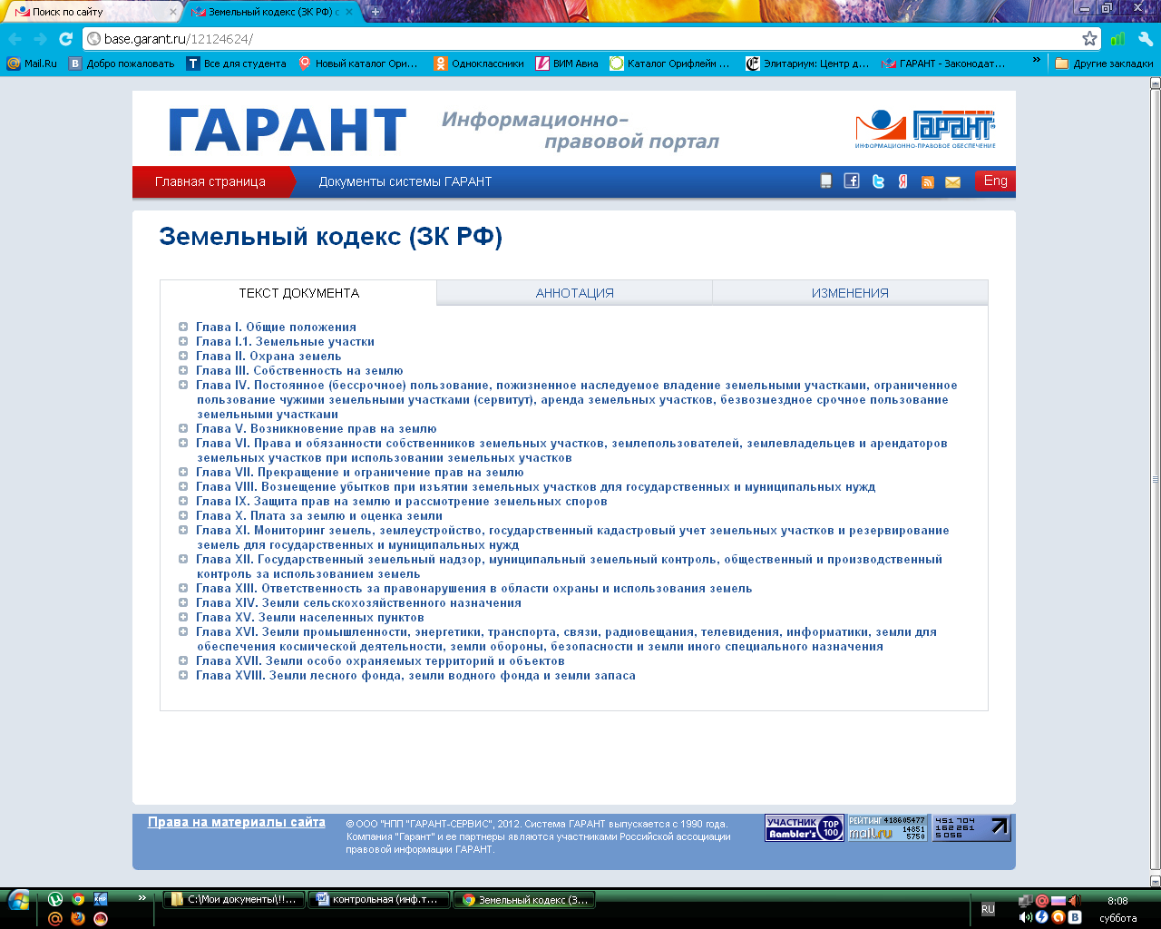Open link Глава IV. Постоянное (бессрочное) пользование
Screen dimensions: 1161x929
click(x=577, y=399)
